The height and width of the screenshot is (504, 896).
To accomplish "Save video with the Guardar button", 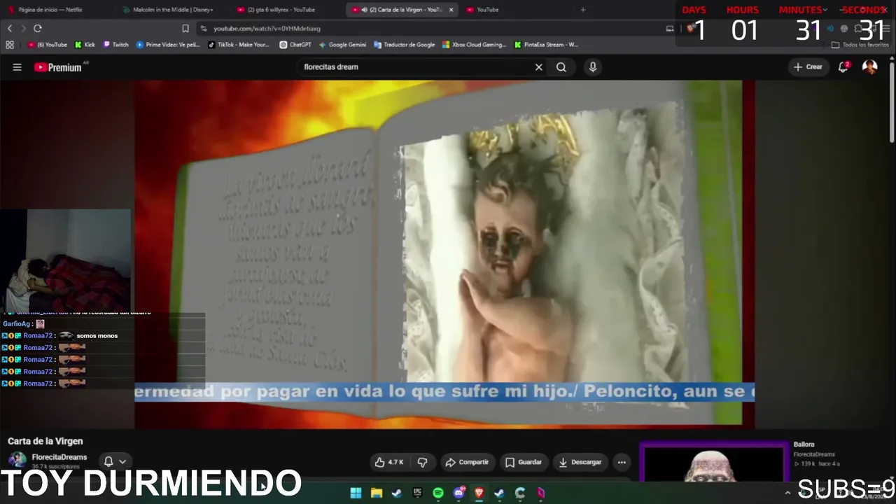I will point(524,462).
